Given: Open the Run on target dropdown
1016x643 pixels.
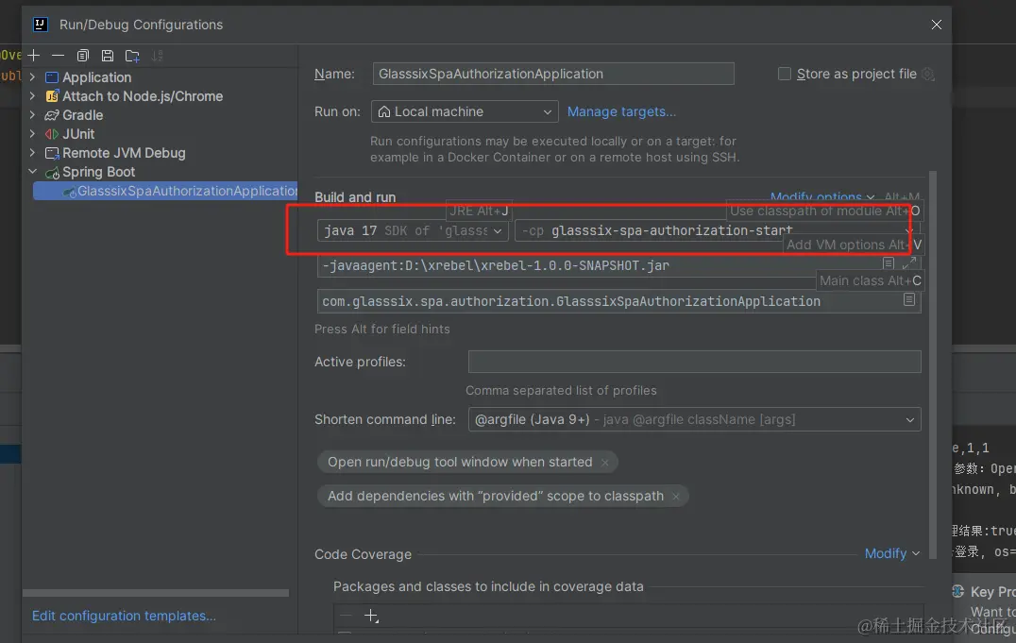Looking at the screenshot, I should click(465, 111).
